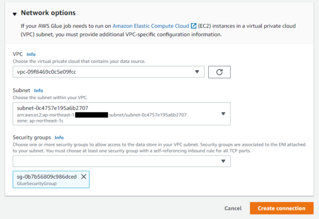Open Info next to Security groups label
Viewport: 319px width, 219px height.
click(59, 137)
